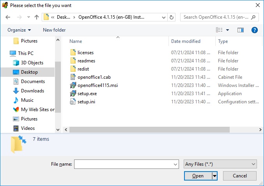Click the setup.ini gear file icon

(x=73, y=101)
